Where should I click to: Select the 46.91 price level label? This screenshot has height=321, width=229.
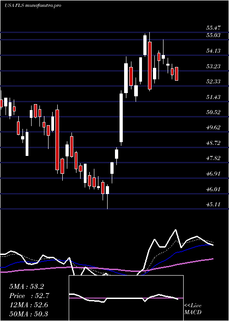(x=213, y=174)
